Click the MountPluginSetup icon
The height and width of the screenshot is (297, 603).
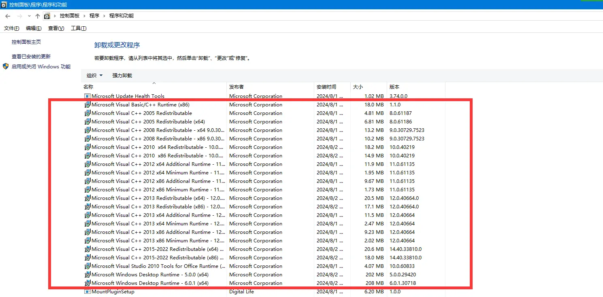[x=87, y=292]
